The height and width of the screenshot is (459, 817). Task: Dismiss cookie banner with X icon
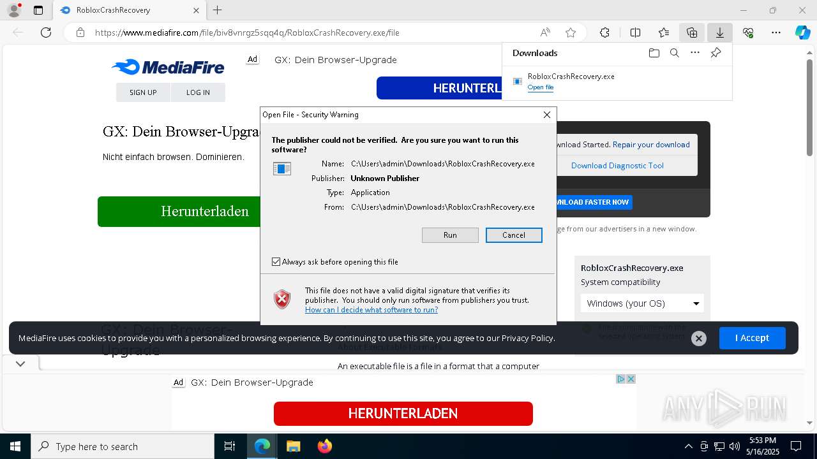pyautogui.click(x=699, y=339)
